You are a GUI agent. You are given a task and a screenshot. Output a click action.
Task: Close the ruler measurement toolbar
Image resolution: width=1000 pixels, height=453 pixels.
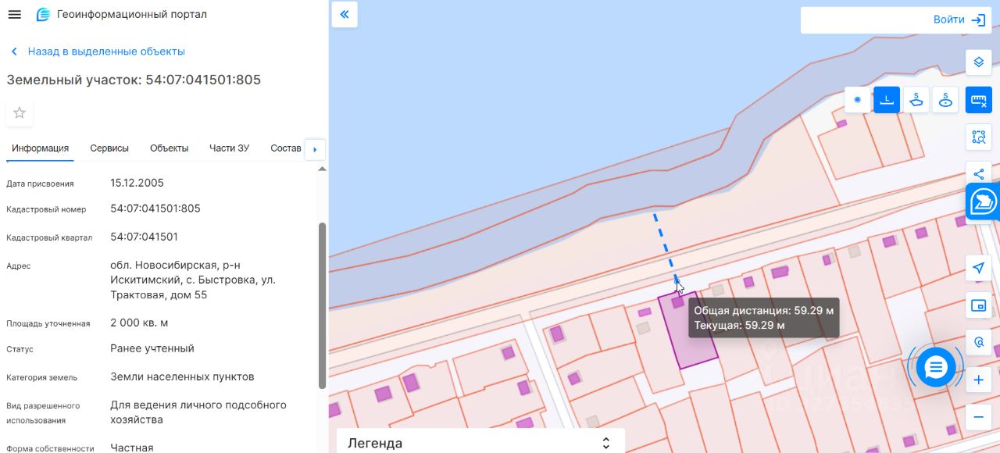[x=978, y=100]
